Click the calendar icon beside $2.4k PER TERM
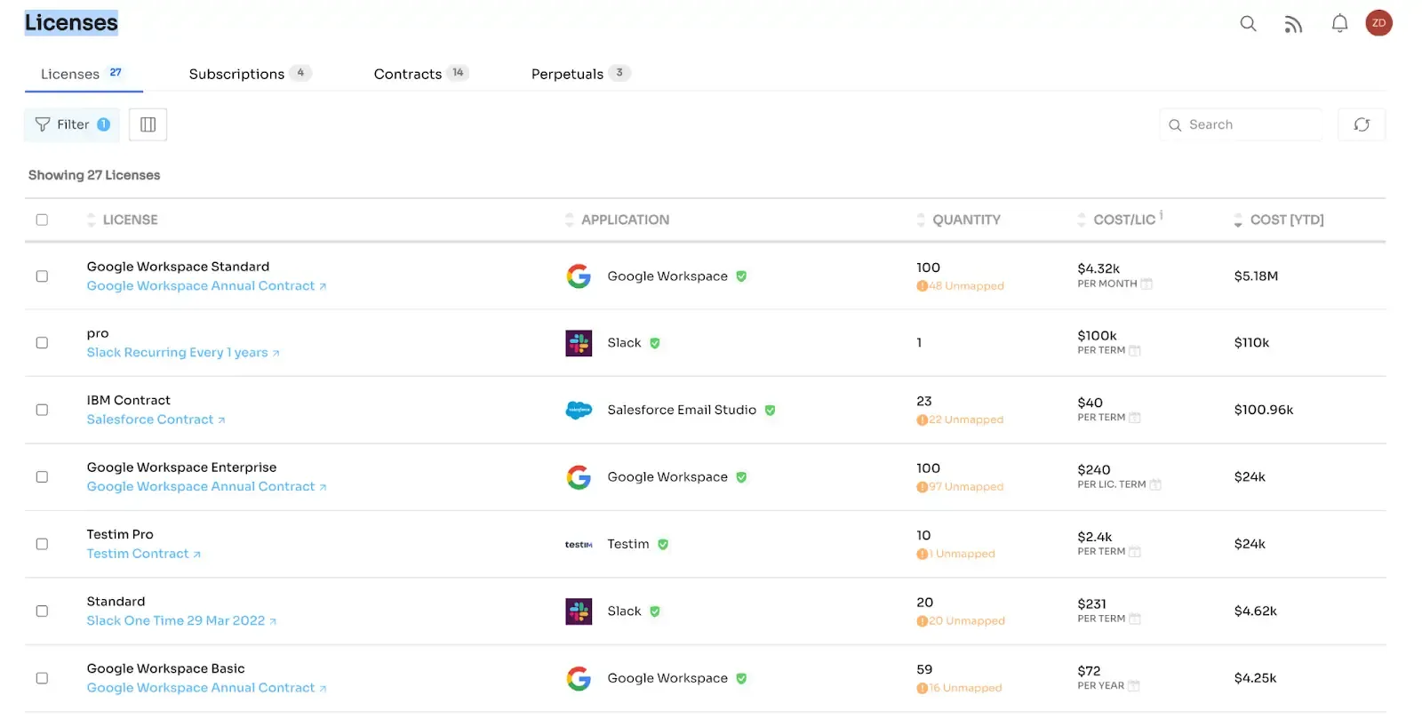 [1134, 552]
